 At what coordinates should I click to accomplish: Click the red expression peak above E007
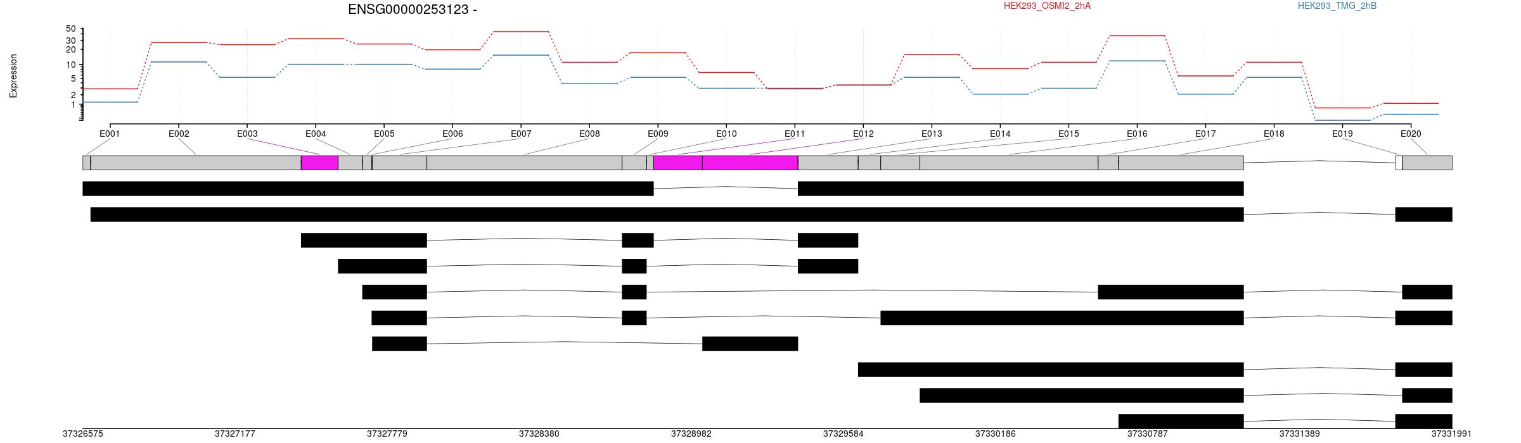pos(521,31)
